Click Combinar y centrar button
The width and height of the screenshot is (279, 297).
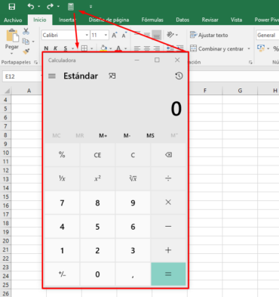pyautogui.click(x=217, y=48)
